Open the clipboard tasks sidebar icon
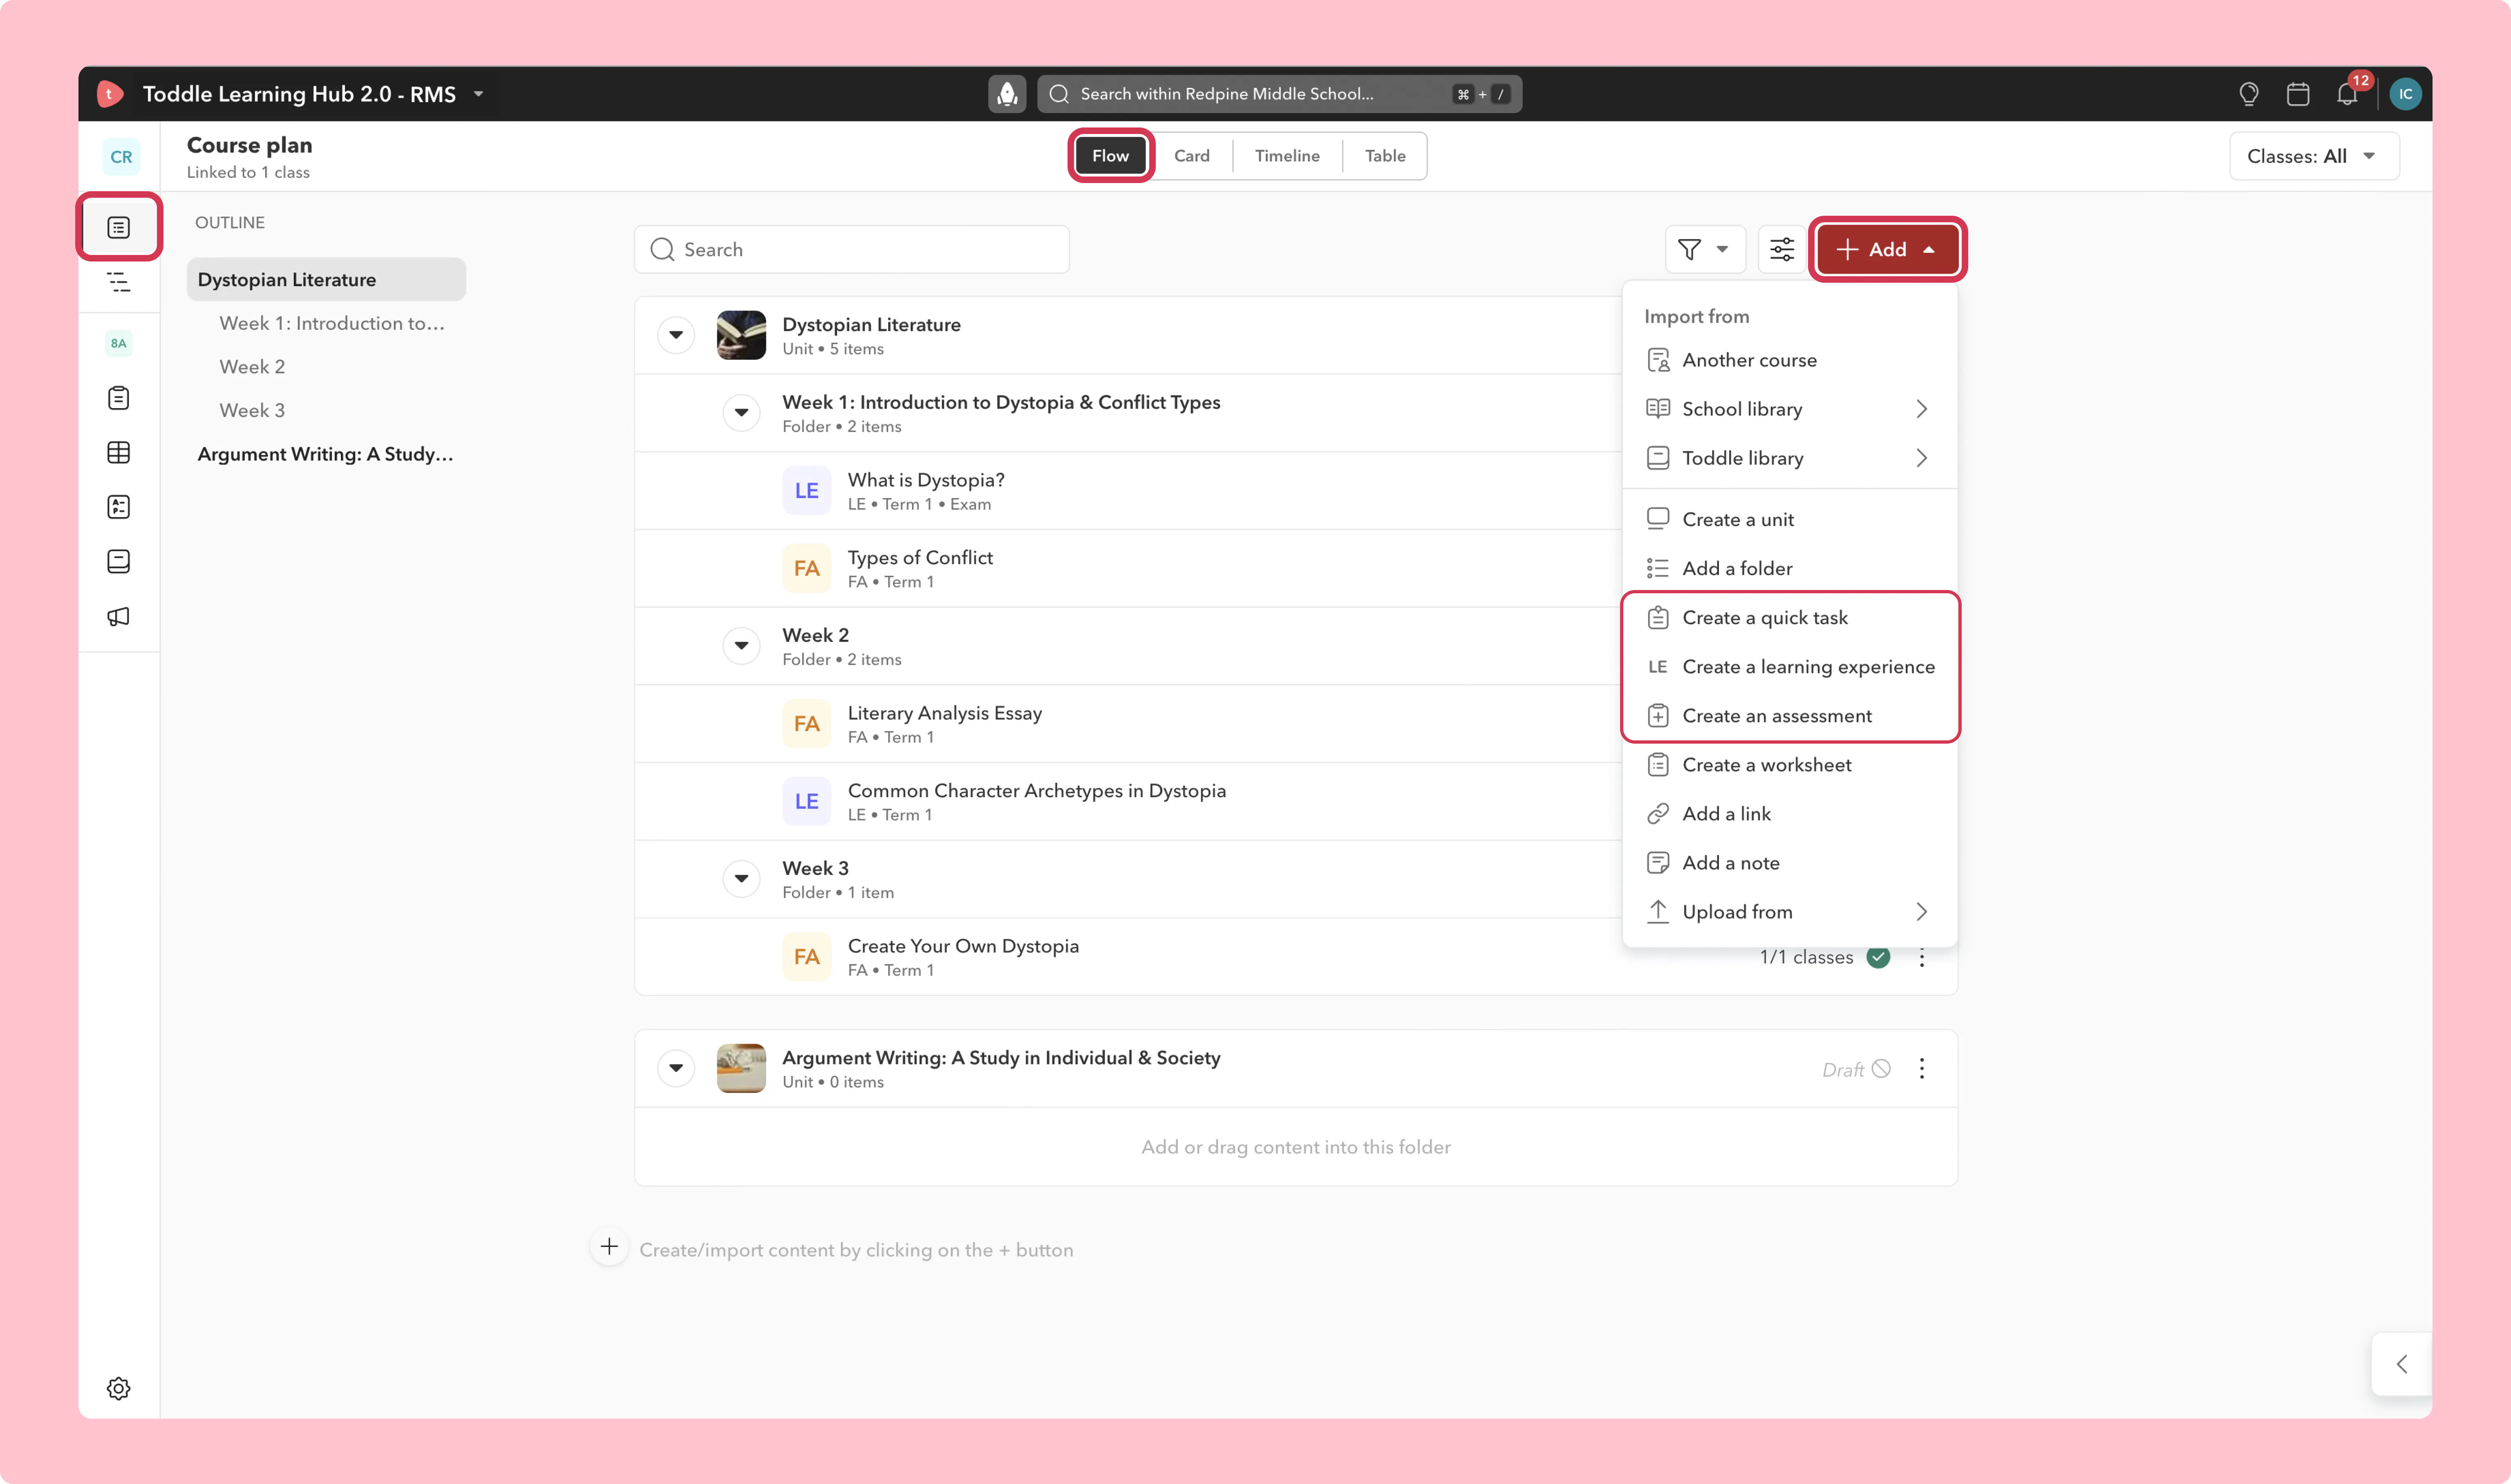The height and width of the screenshot is (1484, 2511). coord(119,398)
